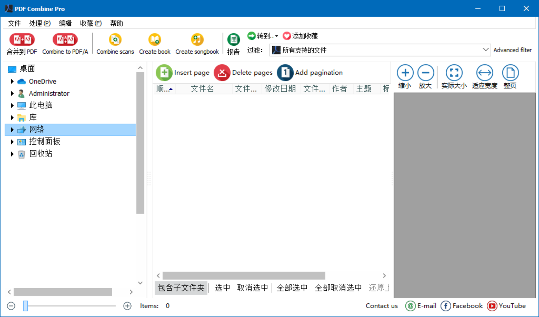This screenshot has width=539, height=317.
Task: Click the Combine to PDF/A icon
Action: [65, 40]
